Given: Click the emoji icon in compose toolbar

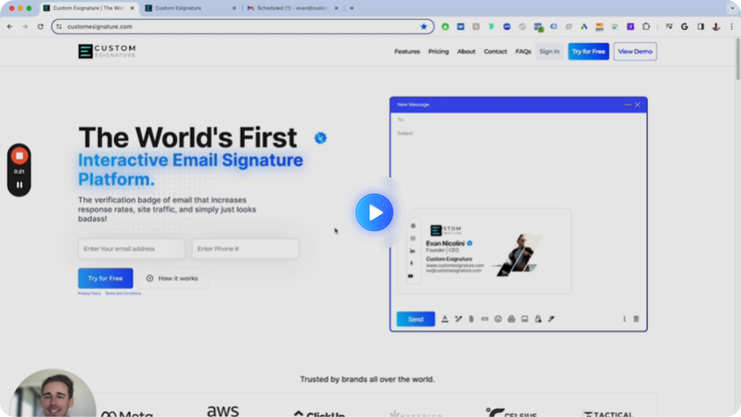Looking at the screenshot, I should click(x=498, y=319).
